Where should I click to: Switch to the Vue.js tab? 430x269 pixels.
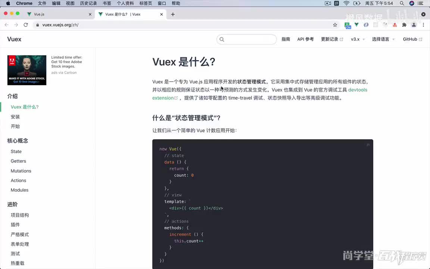[59, 14]
